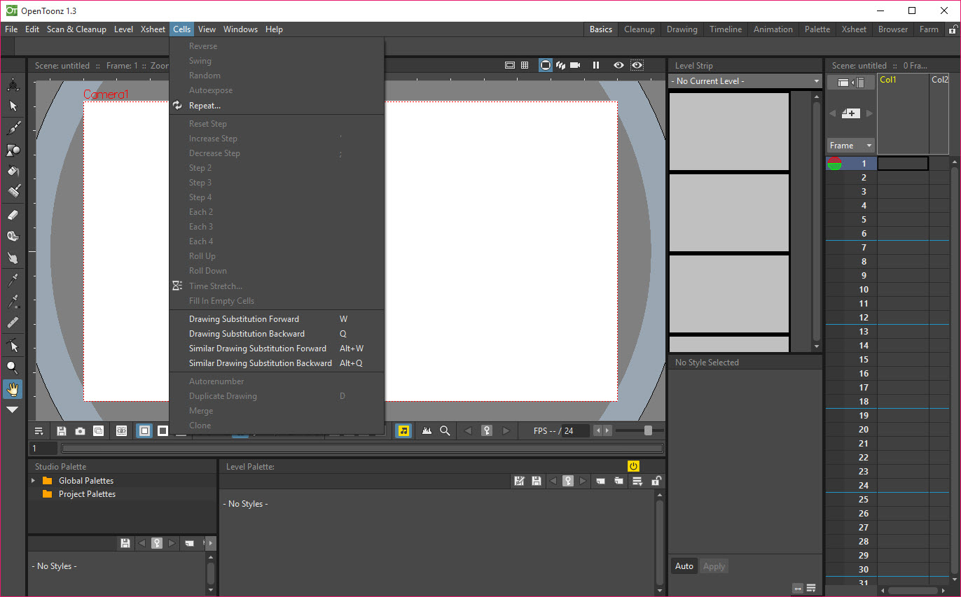Open the No Current Level dropdown

pos(745,81)
